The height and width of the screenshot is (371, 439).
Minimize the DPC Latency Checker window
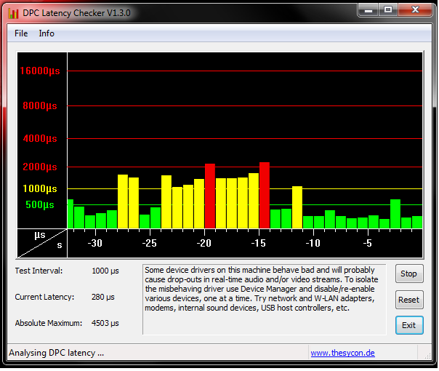tap(368, 10)
